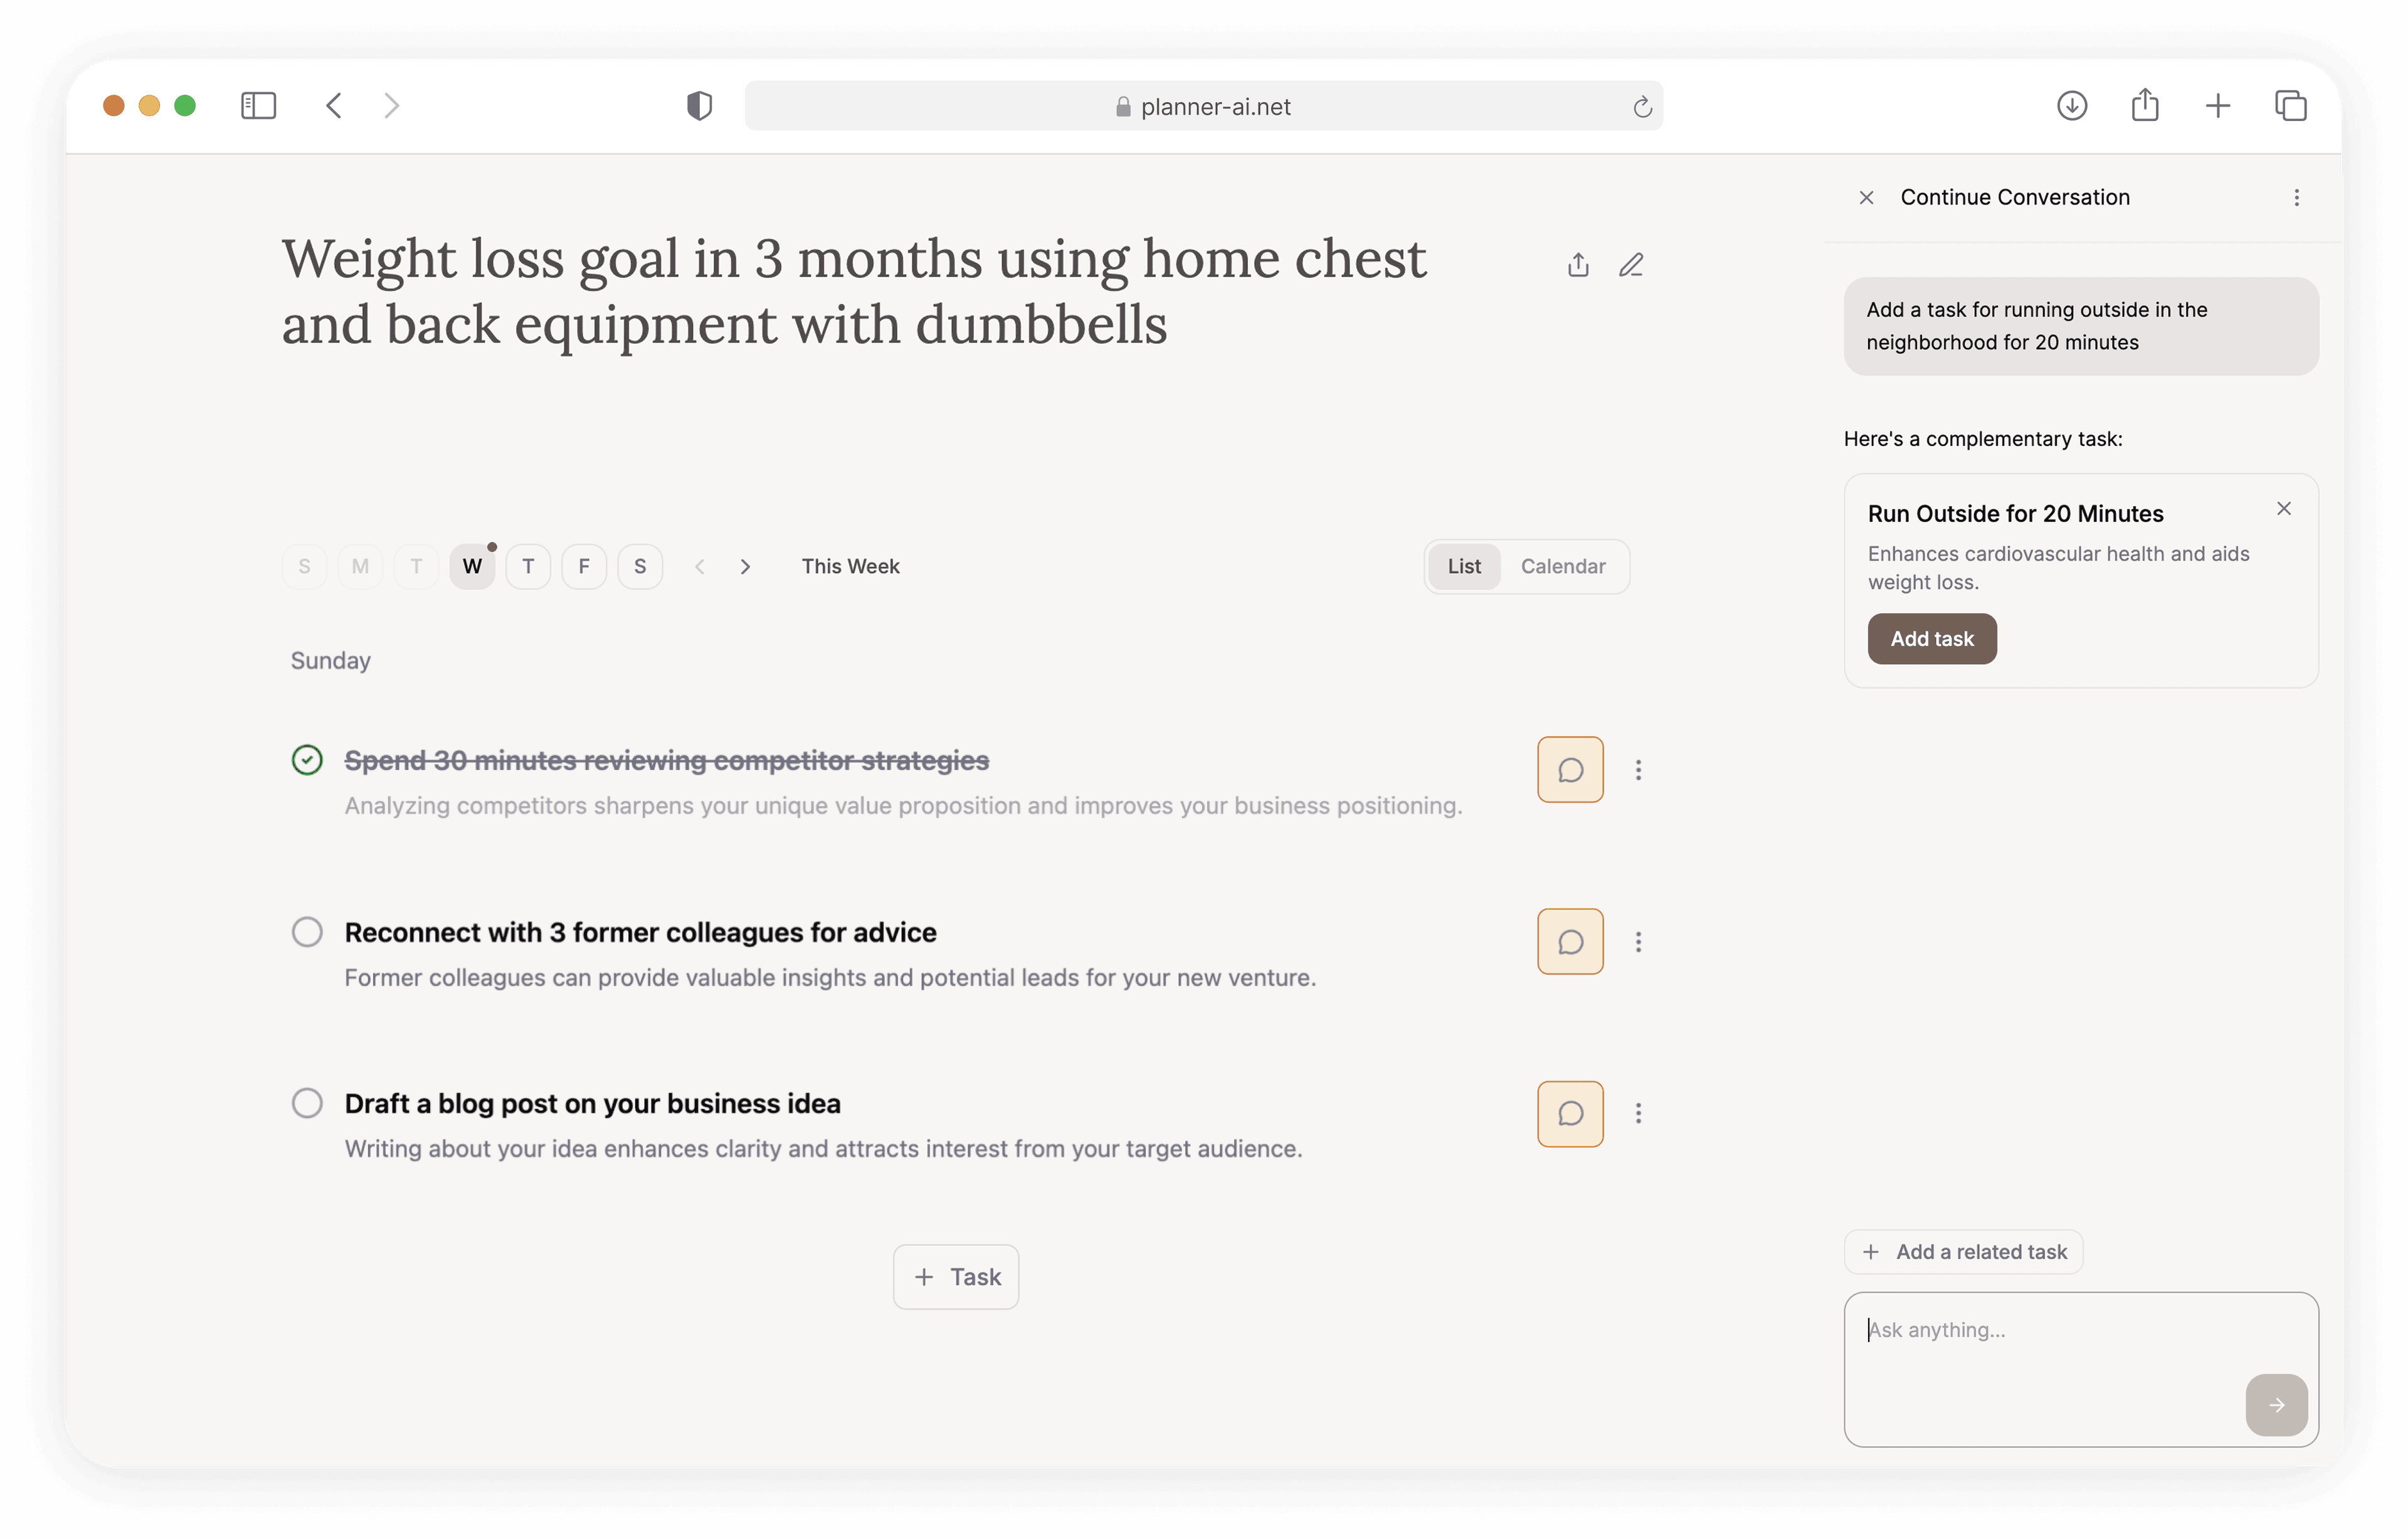Select Saturday in the week day picker
This screenshot has width=2408, height=1539.
click(640, 566)
